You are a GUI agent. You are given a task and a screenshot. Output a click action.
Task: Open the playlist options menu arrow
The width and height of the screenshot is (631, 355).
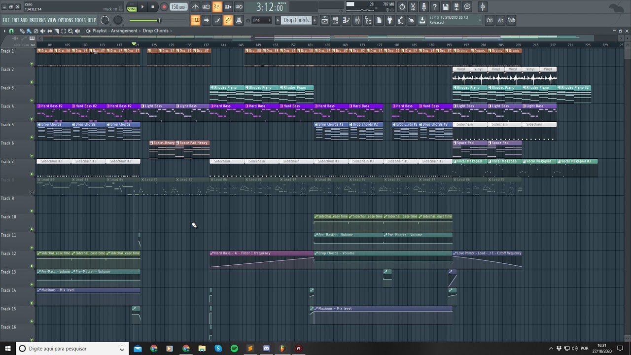point(4,31)
